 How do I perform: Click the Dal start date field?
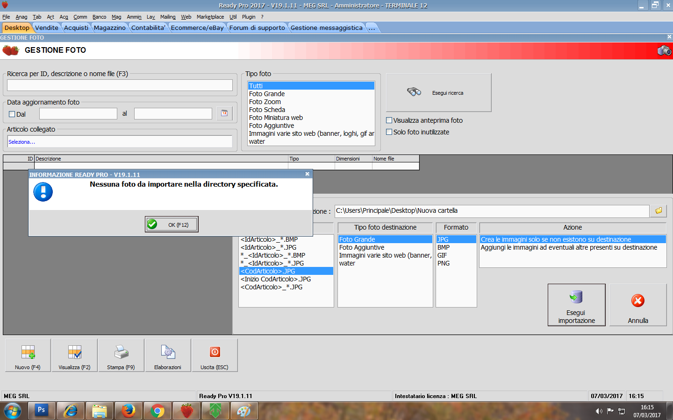click(78, 113)
